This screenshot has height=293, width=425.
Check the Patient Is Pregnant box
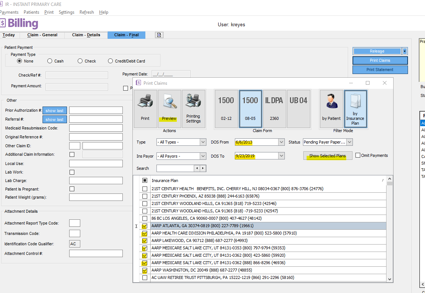72,189
